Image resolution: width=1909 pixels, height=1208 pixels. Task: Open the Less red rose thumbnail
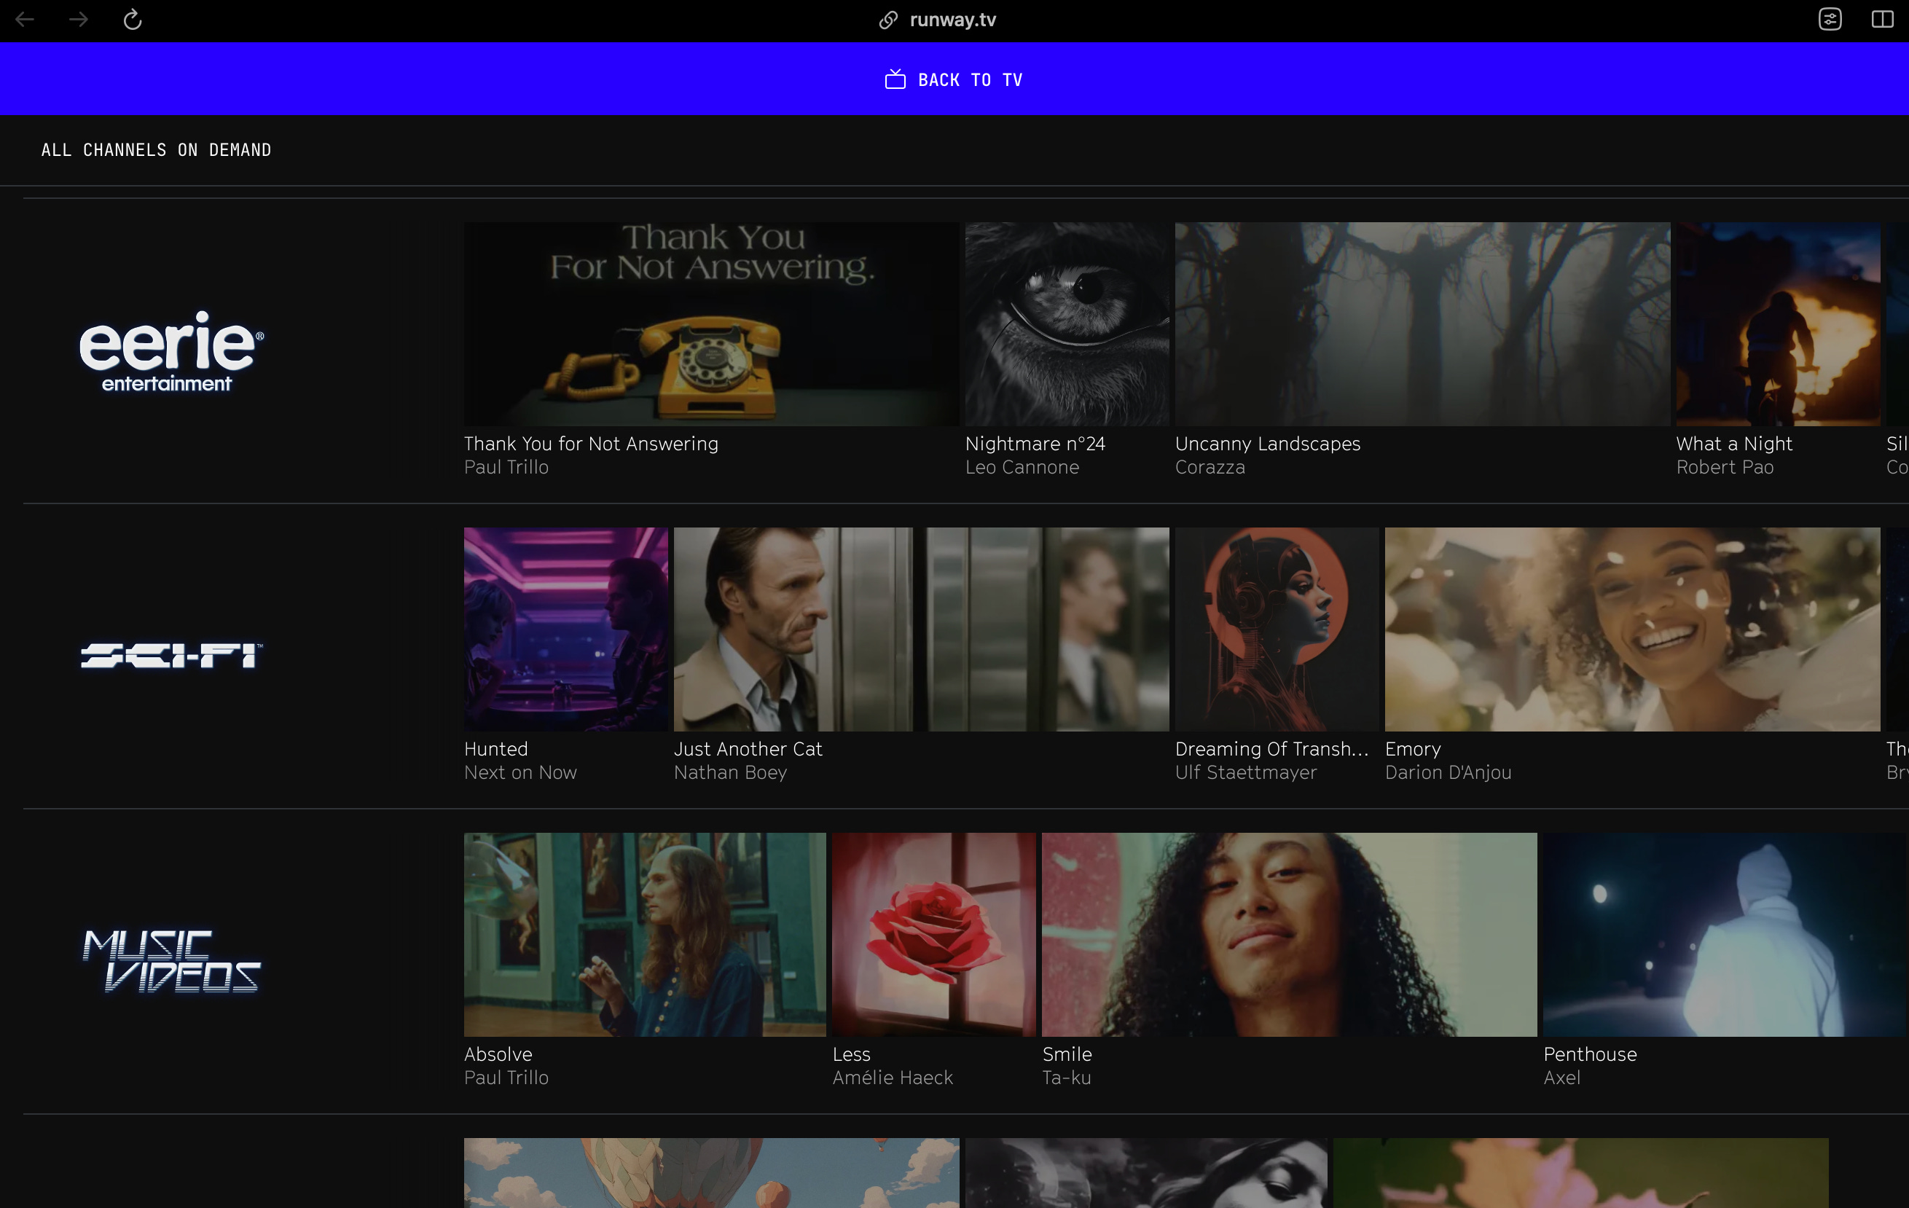coord(933,934)
